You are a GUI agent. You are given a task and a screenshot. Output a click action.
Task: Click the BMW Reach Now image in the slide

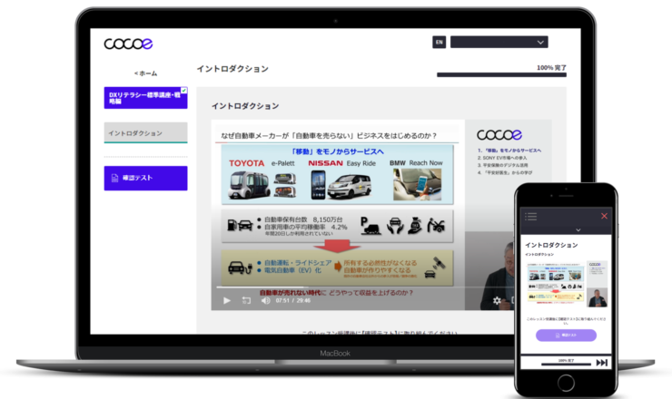pos(418,184)
